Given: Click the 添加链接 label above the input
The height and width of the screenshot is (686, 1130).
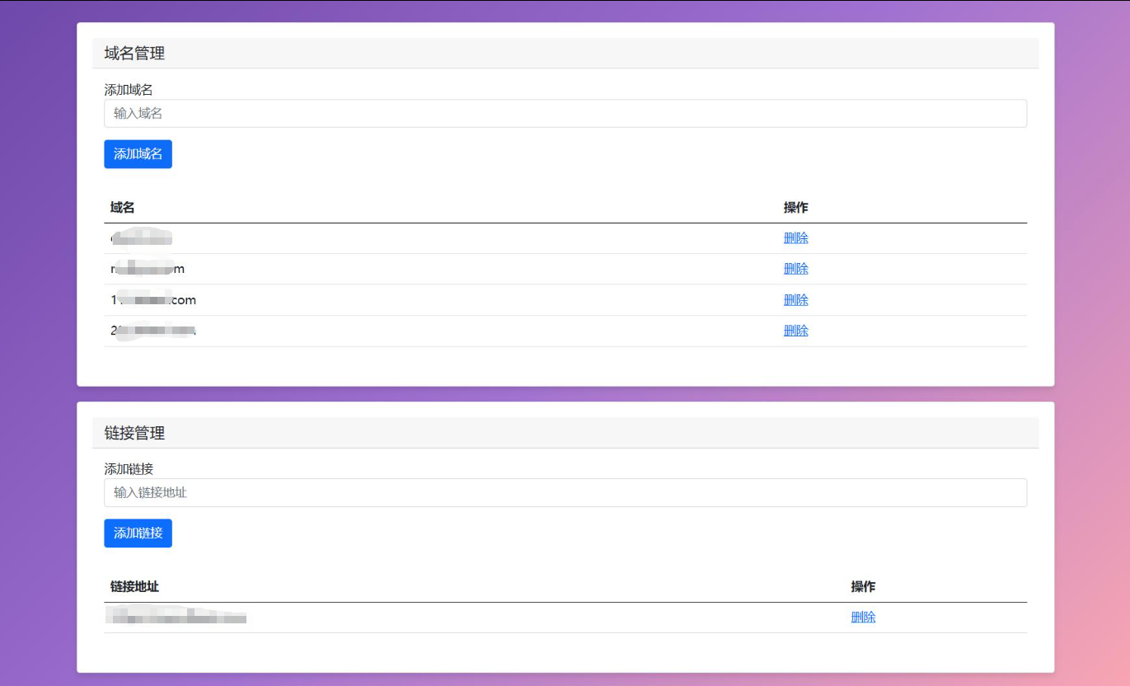Looking at the screenshot, I should pos(129,469).
